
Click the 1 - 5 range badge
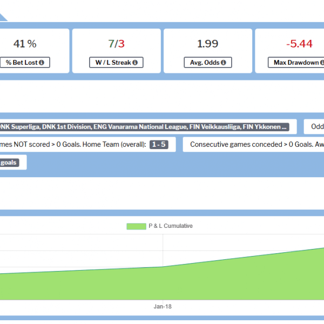click(159, 144)
